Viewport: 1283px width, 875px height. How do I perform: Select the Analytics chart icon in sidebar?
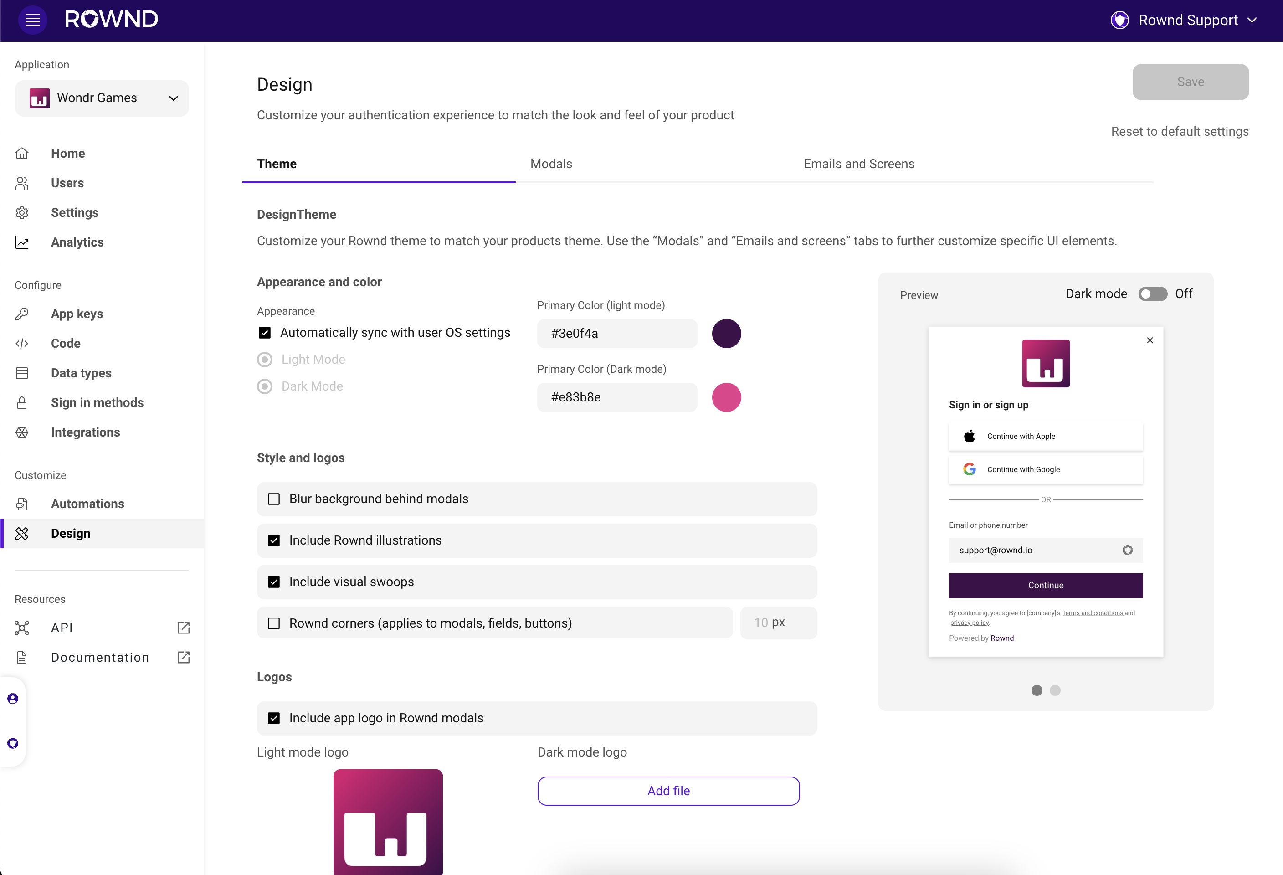coord(22,242)
